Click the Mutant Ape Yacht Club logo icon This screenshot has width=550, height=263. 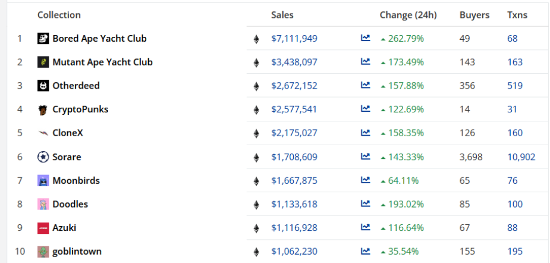(43, 62)
